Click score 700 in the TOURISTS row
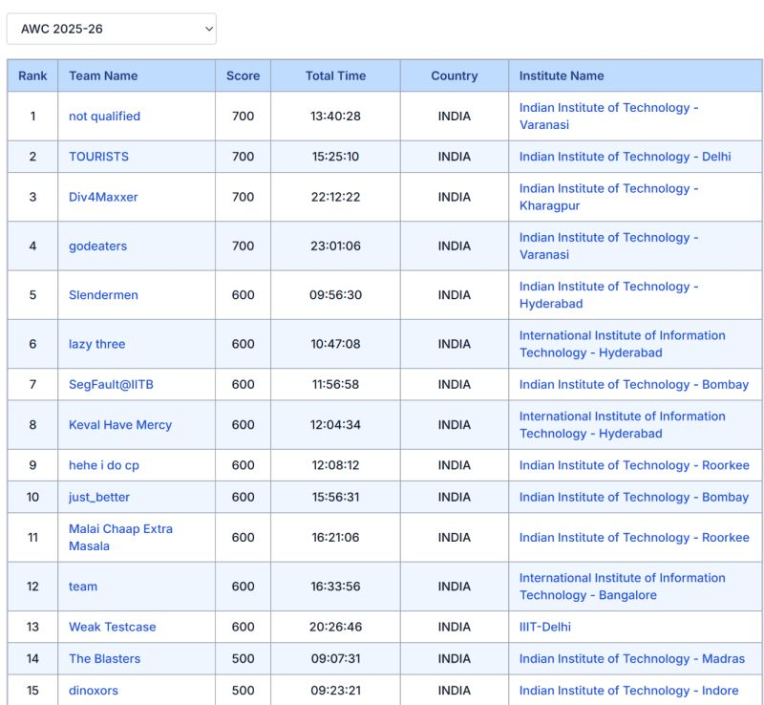 pyautogui.click(x=244, y=157)
